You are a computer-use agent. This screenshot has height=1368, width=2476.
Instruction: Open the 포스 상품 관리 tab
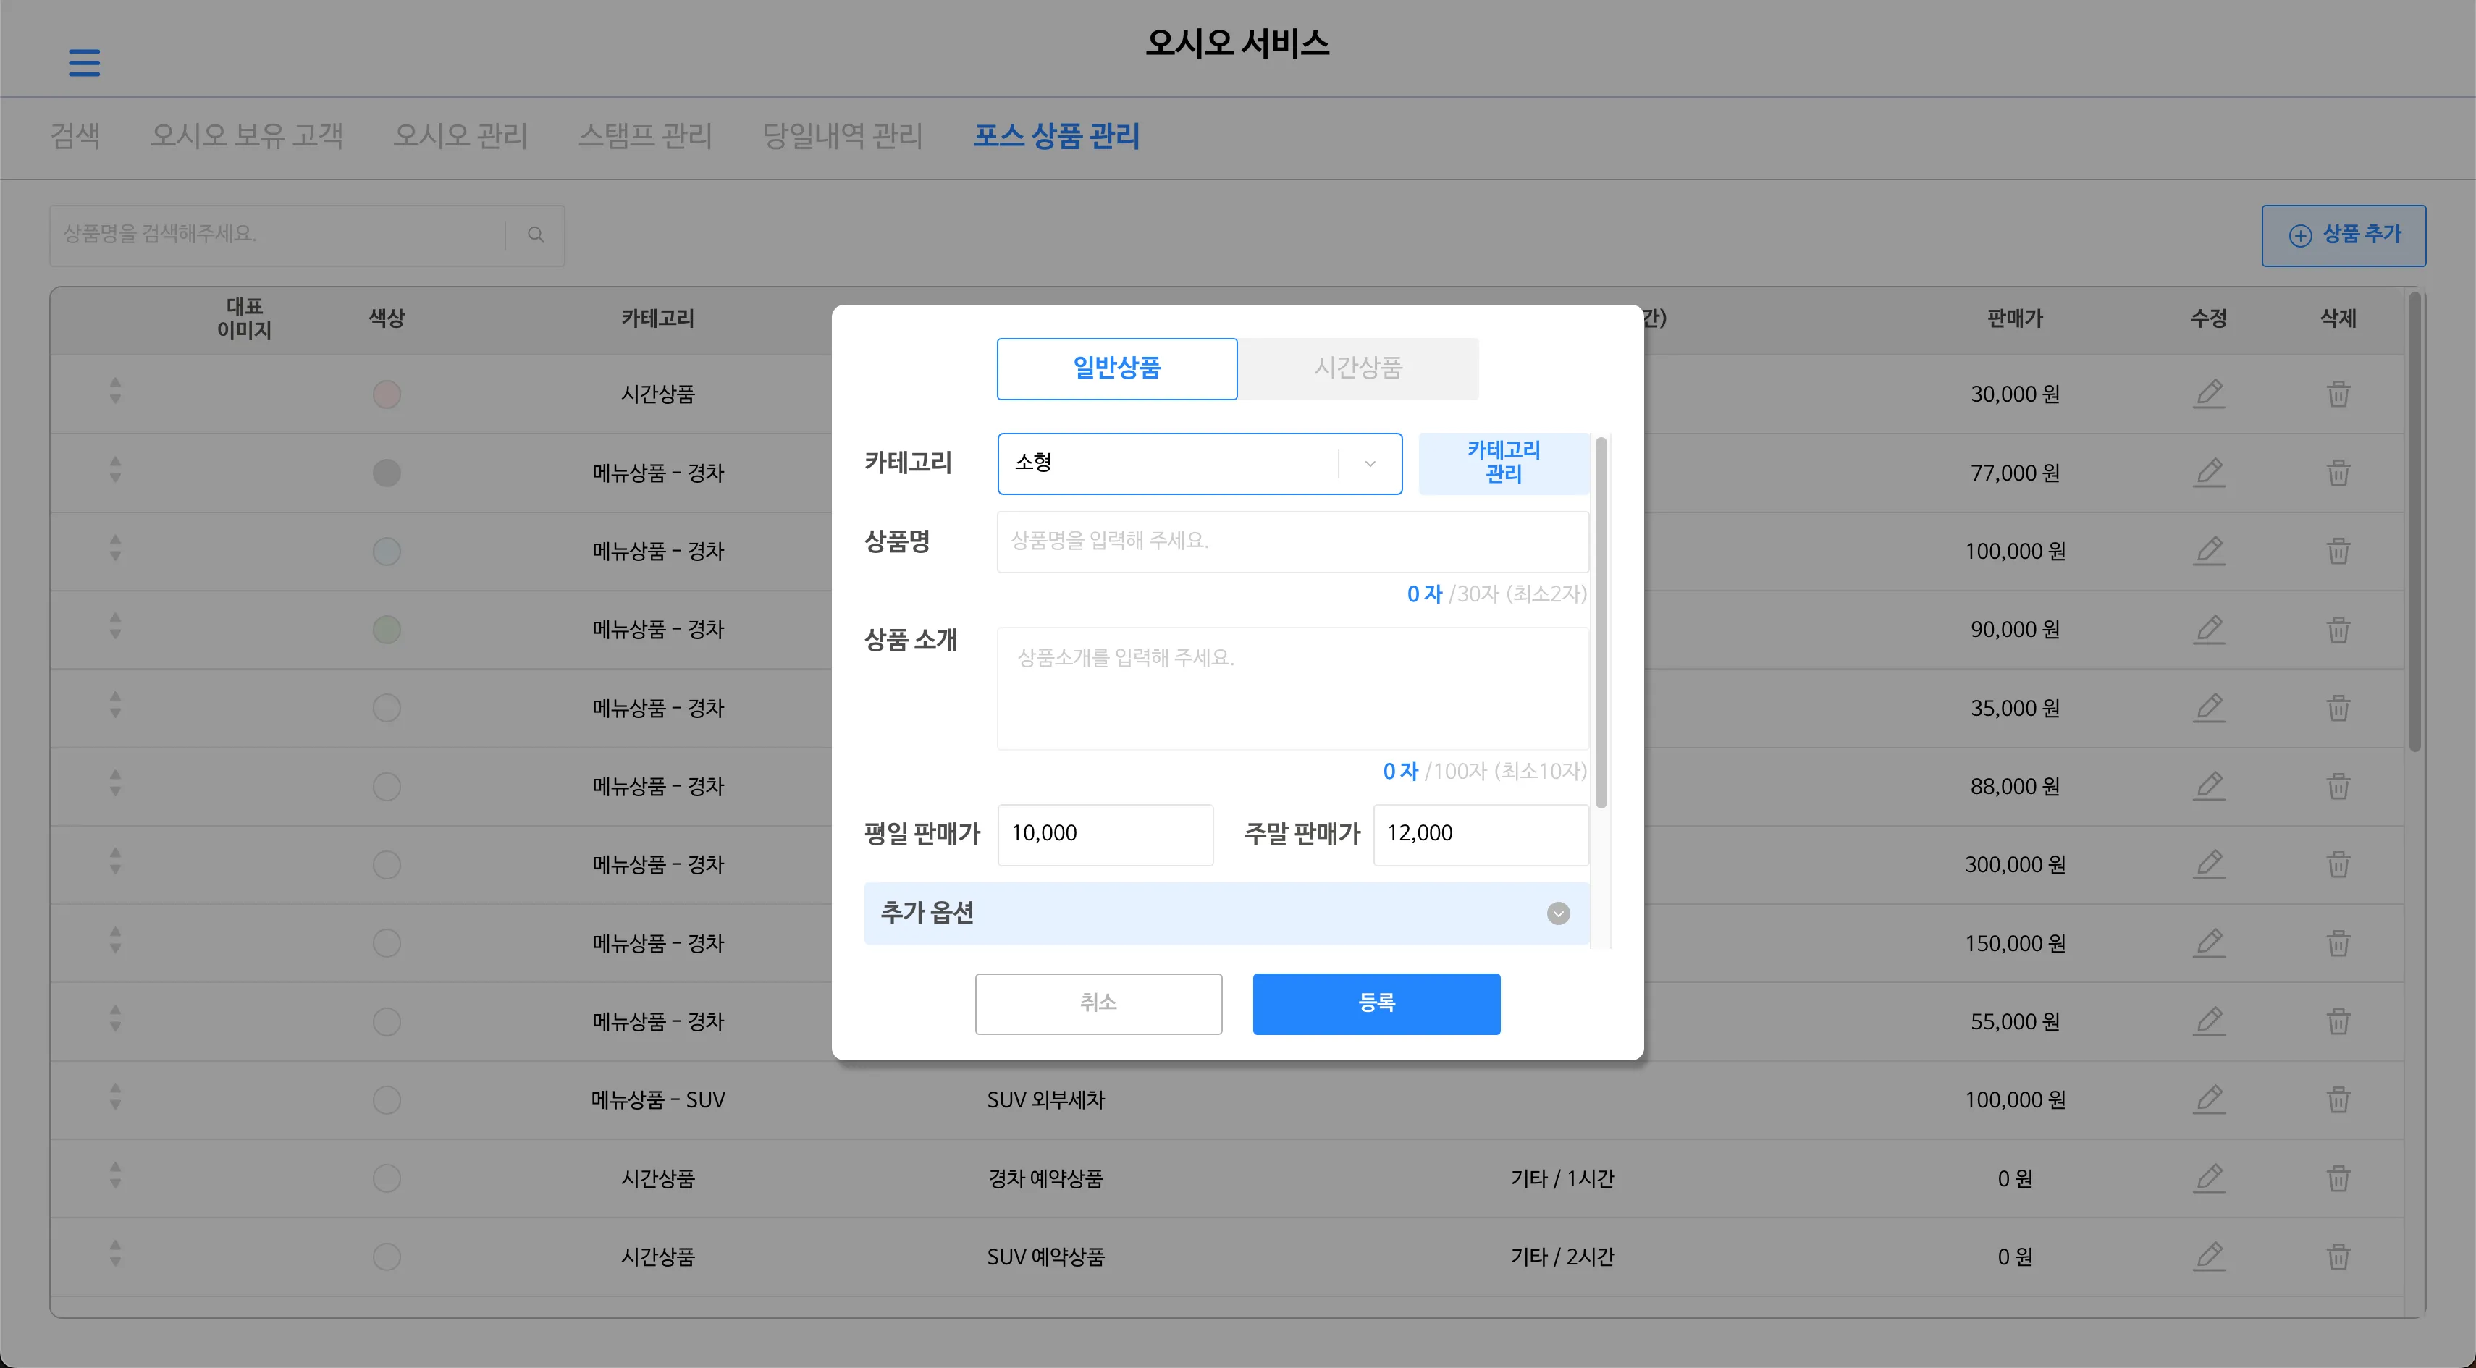point(1056,136)
